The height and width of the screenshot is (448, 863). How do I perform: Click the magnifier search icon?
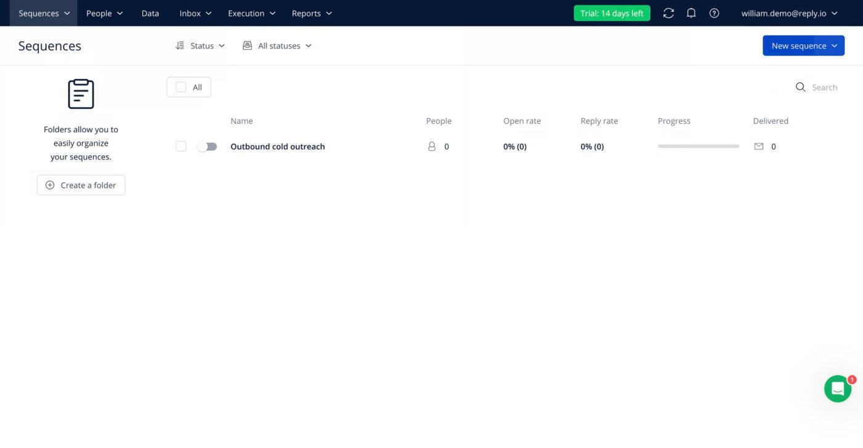[800, 87]
